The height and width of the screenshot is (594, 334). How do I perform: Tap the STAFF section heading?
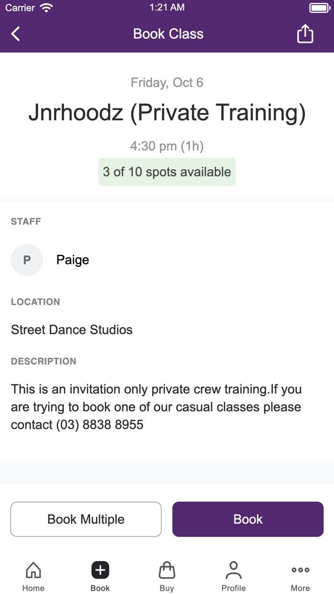tap(26, 221)
